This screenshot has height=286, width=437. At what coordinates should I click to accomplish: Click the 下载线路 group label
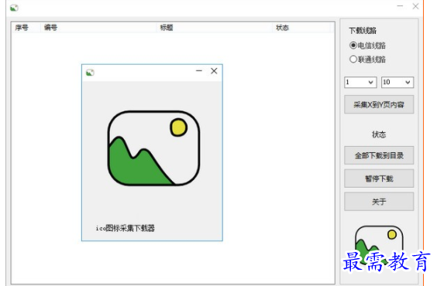tap(363, 31)
